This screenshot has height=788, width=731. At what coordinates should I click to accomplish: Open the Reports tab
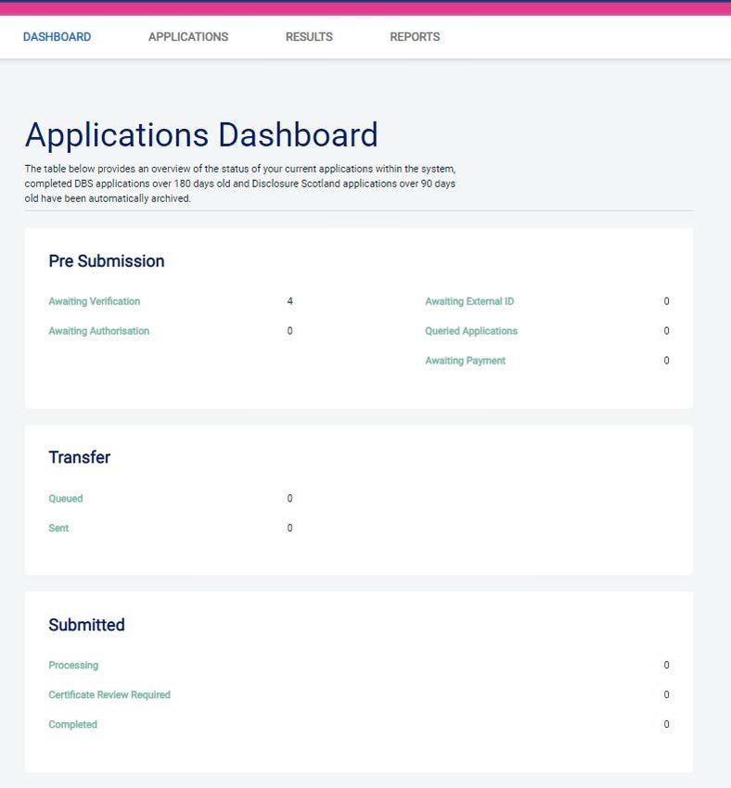coord(415,37)
